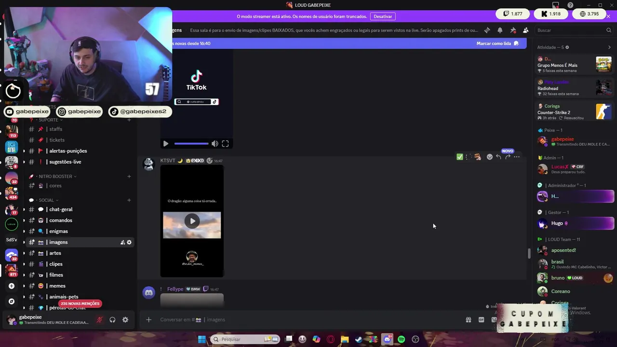Open imagens channel settings gear
Viewport: 617px width, 347px height.
(x=129, y=242)
